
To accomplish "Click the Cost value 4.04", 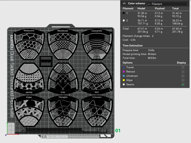I will (133, 40).
